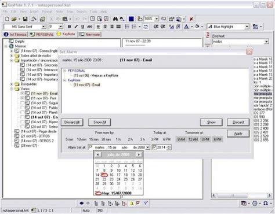
Task: Check the '(14 oct 07) - Planifi' node checkbox
Action: point(22,112)
